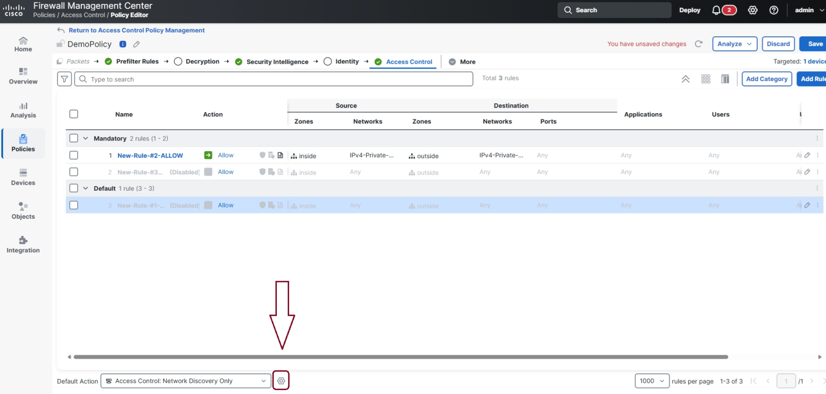This screenshot has width=826, height=394.
Task: Switch to the grid view icon
Action: (x=706, y=79)
